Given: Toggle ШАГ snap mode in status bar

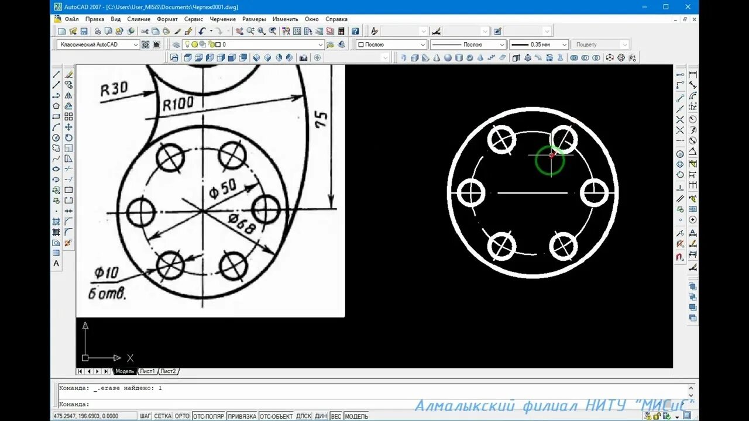Looking at the screenshot, I should tap(146, 416).
